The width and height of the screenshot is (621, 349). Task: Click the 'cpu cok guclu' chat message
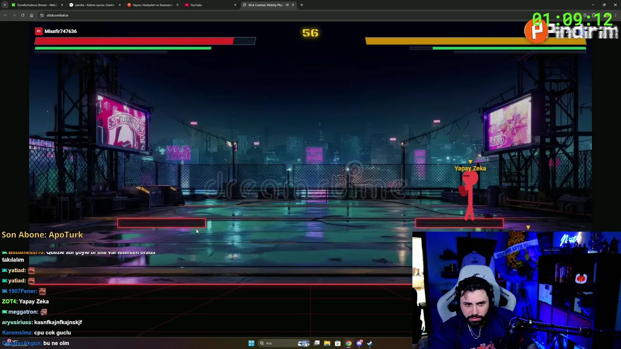pos(52,333)
